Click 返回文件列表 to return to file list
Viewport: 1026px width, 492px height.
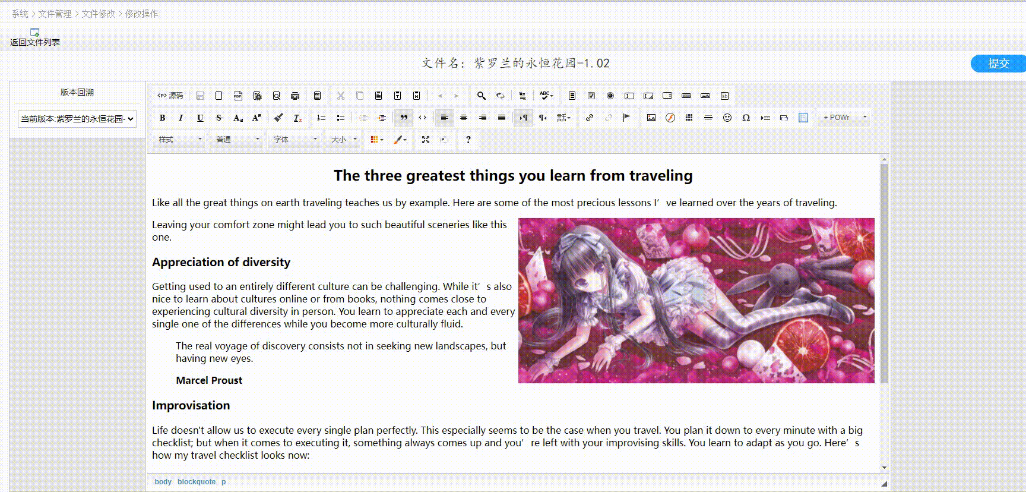coord(35,37)
